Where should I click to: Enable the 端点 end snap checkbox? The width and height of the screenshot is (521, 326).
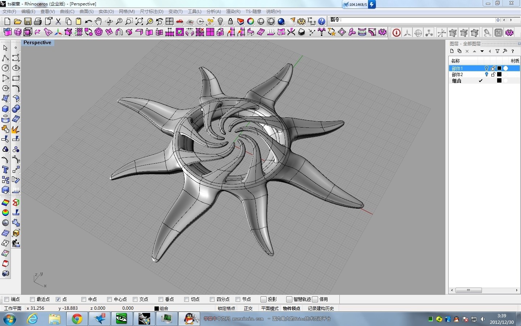click(x=7, y=299)
